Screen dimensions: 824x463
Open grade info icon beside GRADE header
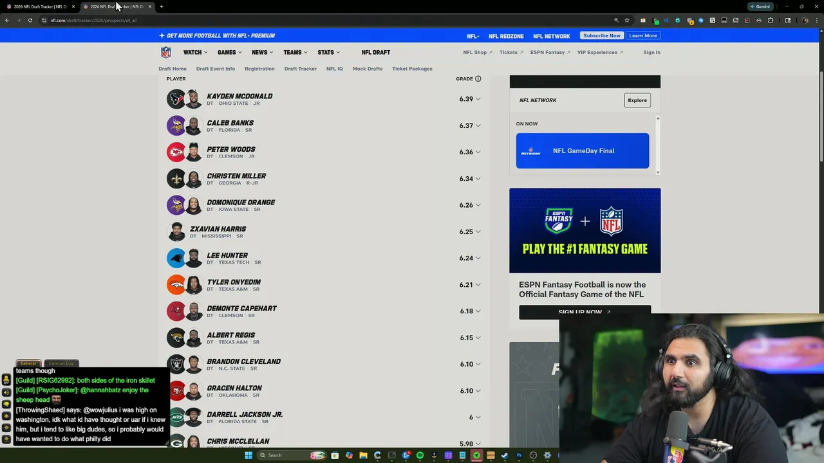coord(478,78)
